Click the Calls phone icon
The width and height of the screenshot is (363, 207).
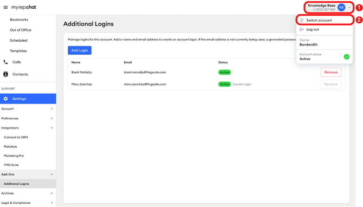5,62
